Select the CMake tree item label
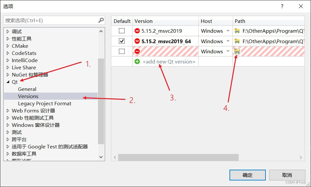311x187 pixels. [x=20, y=46]
